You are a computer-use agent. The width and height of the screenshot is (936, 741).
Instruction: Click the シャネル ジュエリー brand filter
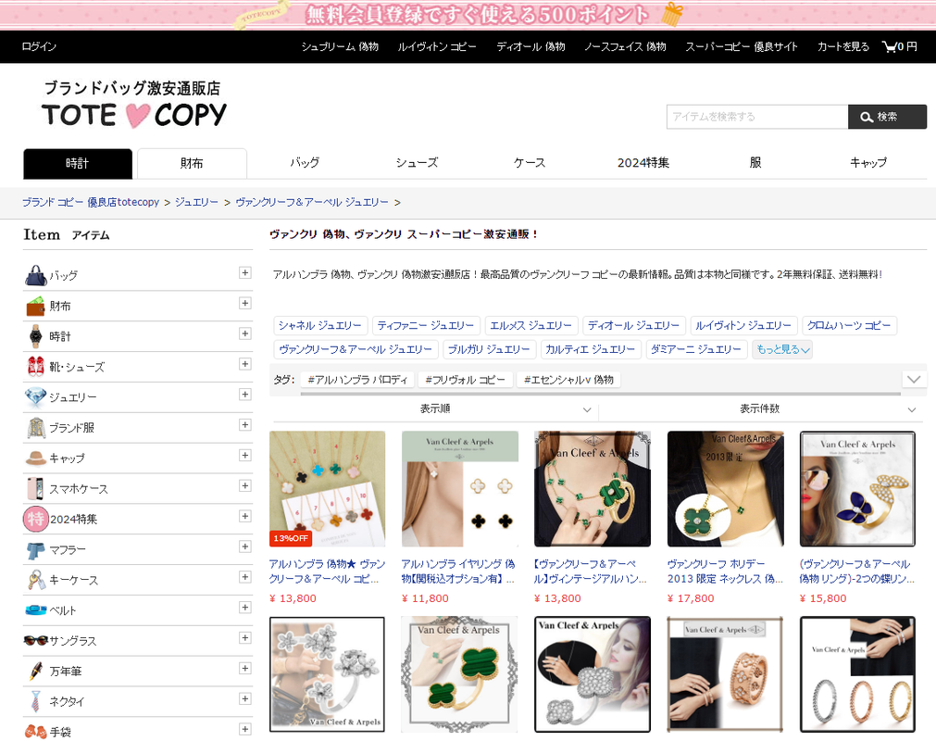pos(320,325)
